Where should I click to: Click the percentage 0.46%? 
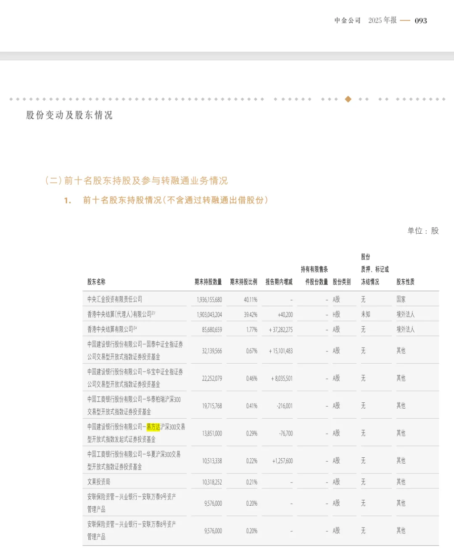click(x=252, y=378)
